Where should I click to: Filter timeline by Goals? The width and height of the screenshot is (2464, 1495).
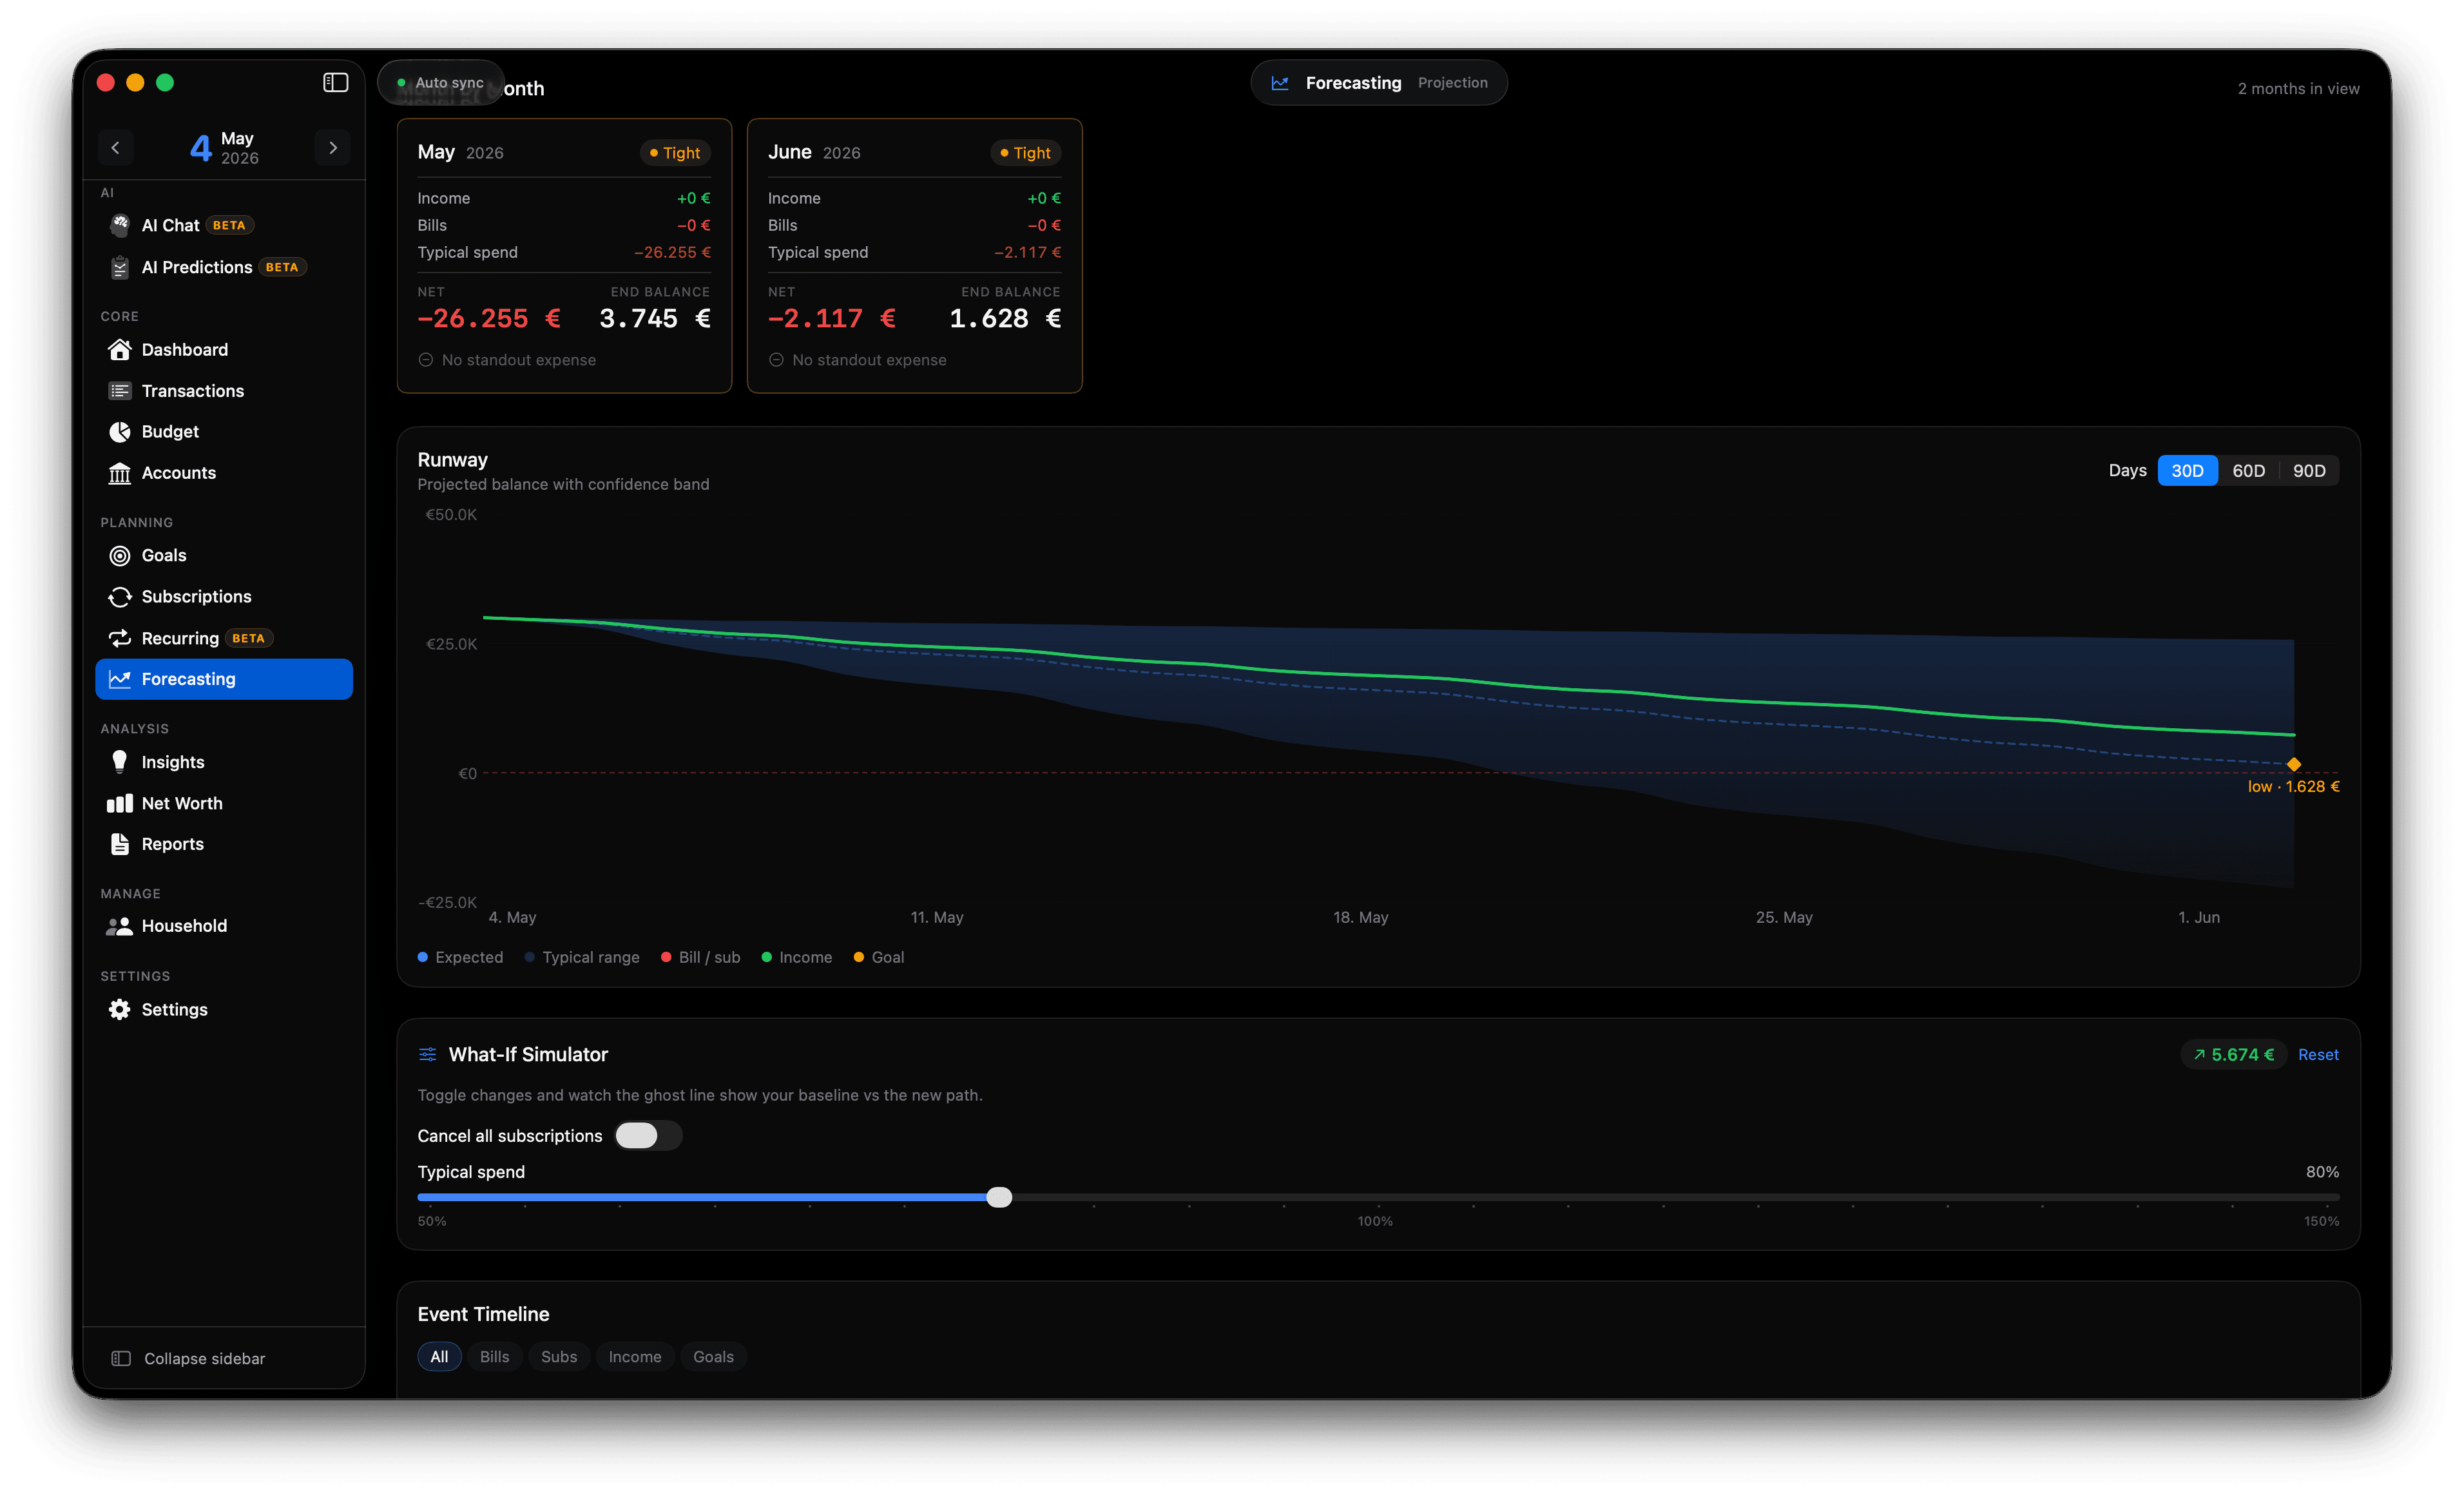pos(713,1356)
